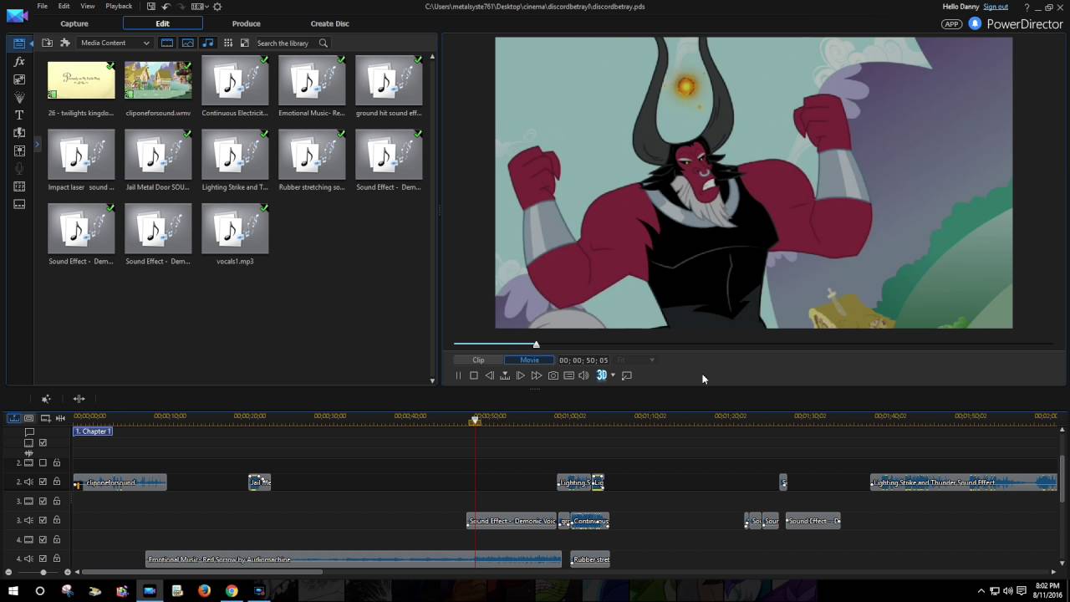The image size is (1070, 602).
Task: Stop playback with the square button
Action: [x=473, y=375]
